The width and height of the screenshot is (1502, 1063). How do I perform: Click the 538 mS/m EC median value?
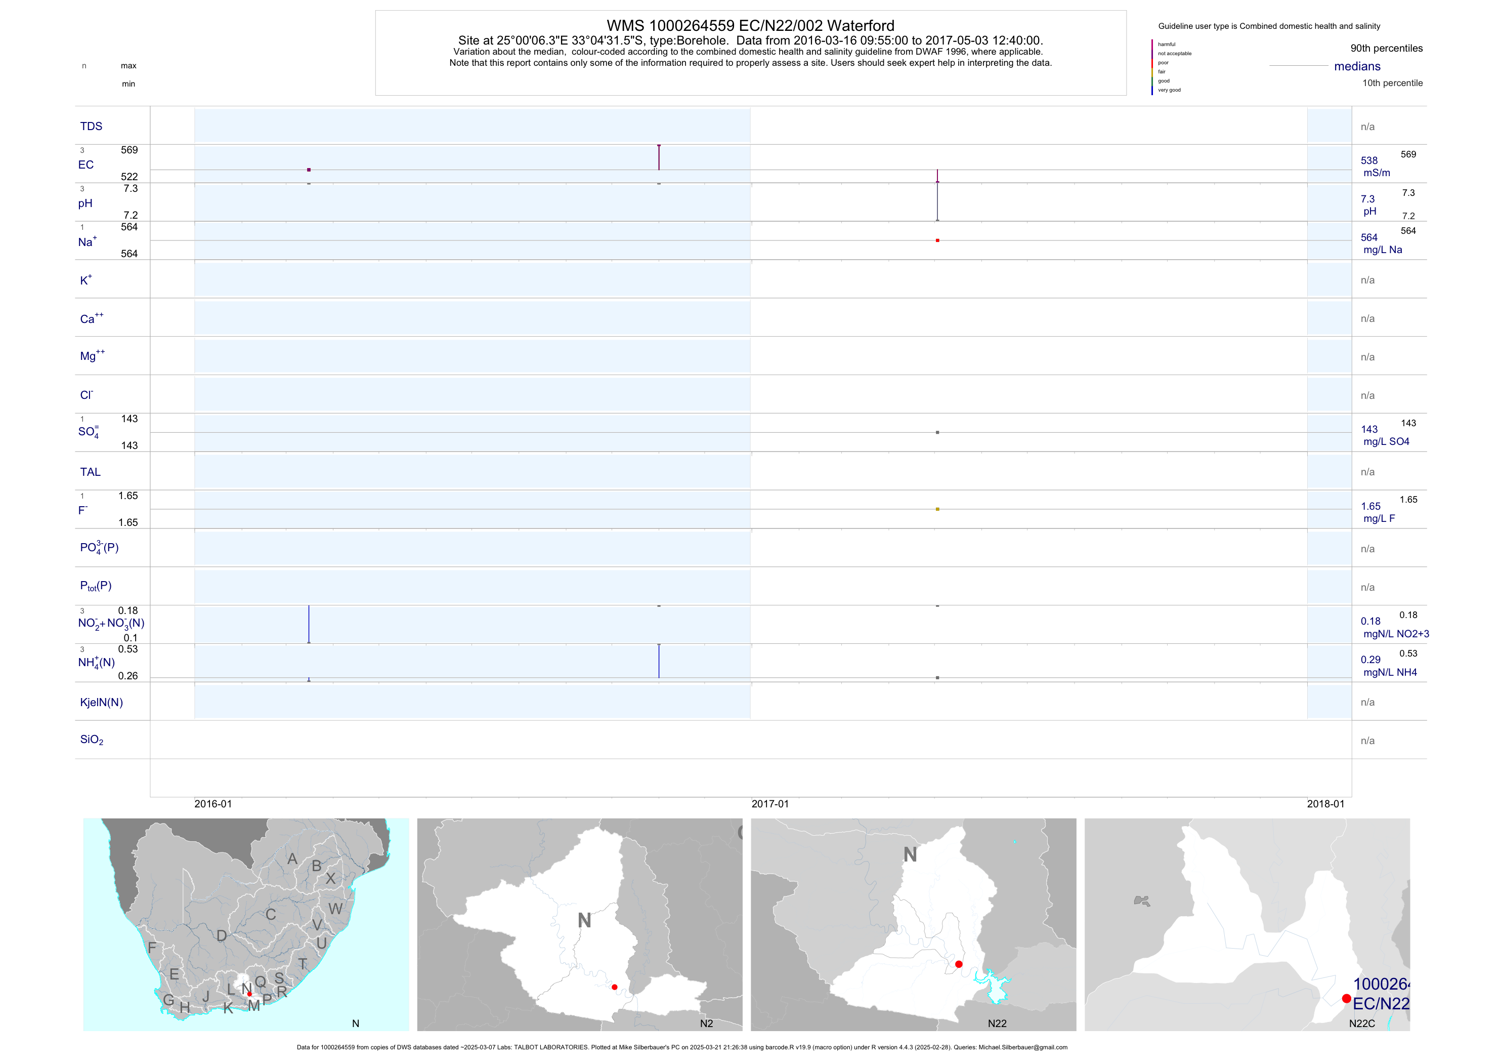(x=1369, y=160)
